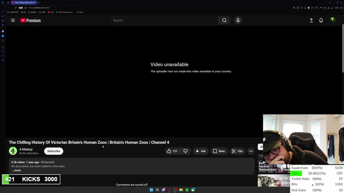Image resolution: width=344 pixels, height=193 pixels.
Task: Run search with the magnifier button
Action: tap(224, 20)
